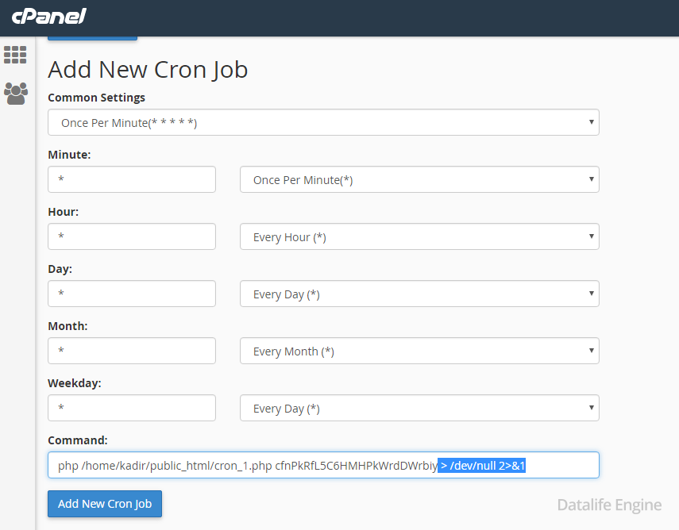The image size is (679, 530).
Task: Click the Datalife Engine watermark text
Action: pyautogui.click(x=609, y=505)
